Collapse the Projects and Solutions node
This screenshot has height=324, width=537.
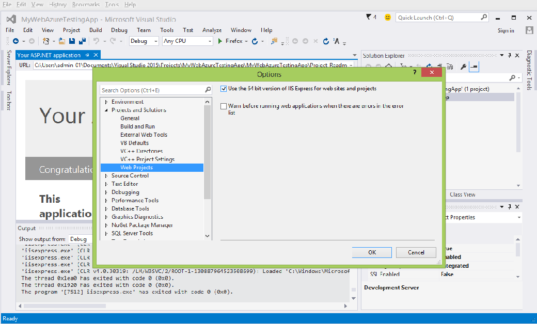pyautogui.click(x=106, y=110)
